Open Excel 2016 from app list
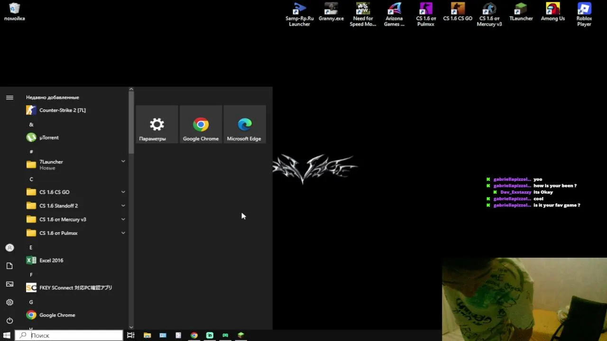The width and height of the screenshot is (607, 341). click(76, 260)
